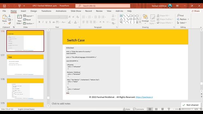Click the Save icon in title bar
Screen dimensions: 203x114
coord(4,6)
